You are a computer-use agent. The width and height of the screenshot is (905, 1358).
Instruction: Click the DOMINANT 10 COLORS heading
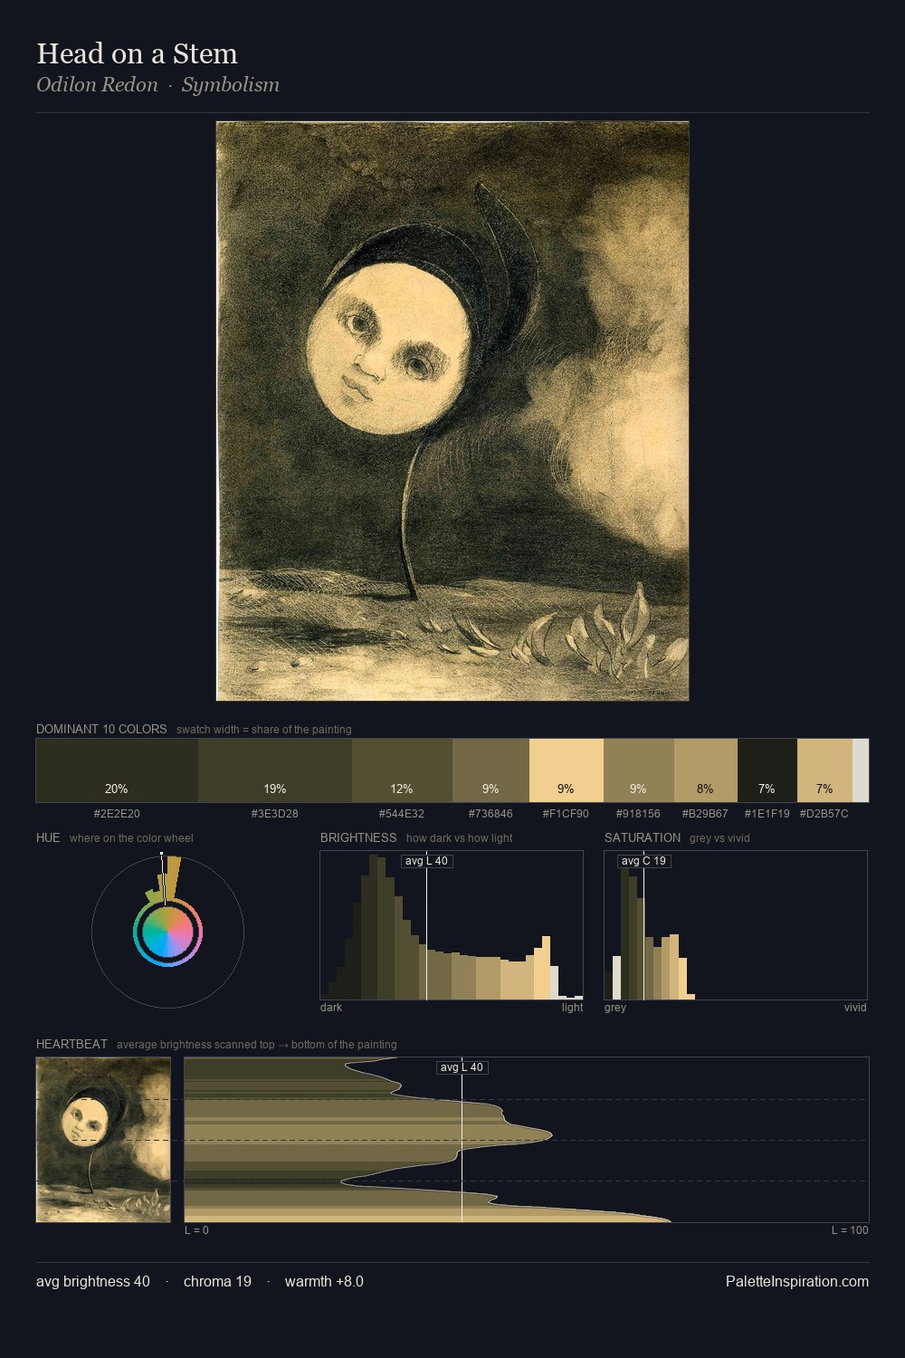tap(101, 729)
